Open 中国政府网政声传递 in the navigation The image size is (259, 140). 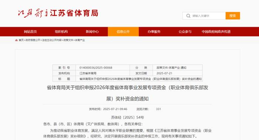pos(216,32)
